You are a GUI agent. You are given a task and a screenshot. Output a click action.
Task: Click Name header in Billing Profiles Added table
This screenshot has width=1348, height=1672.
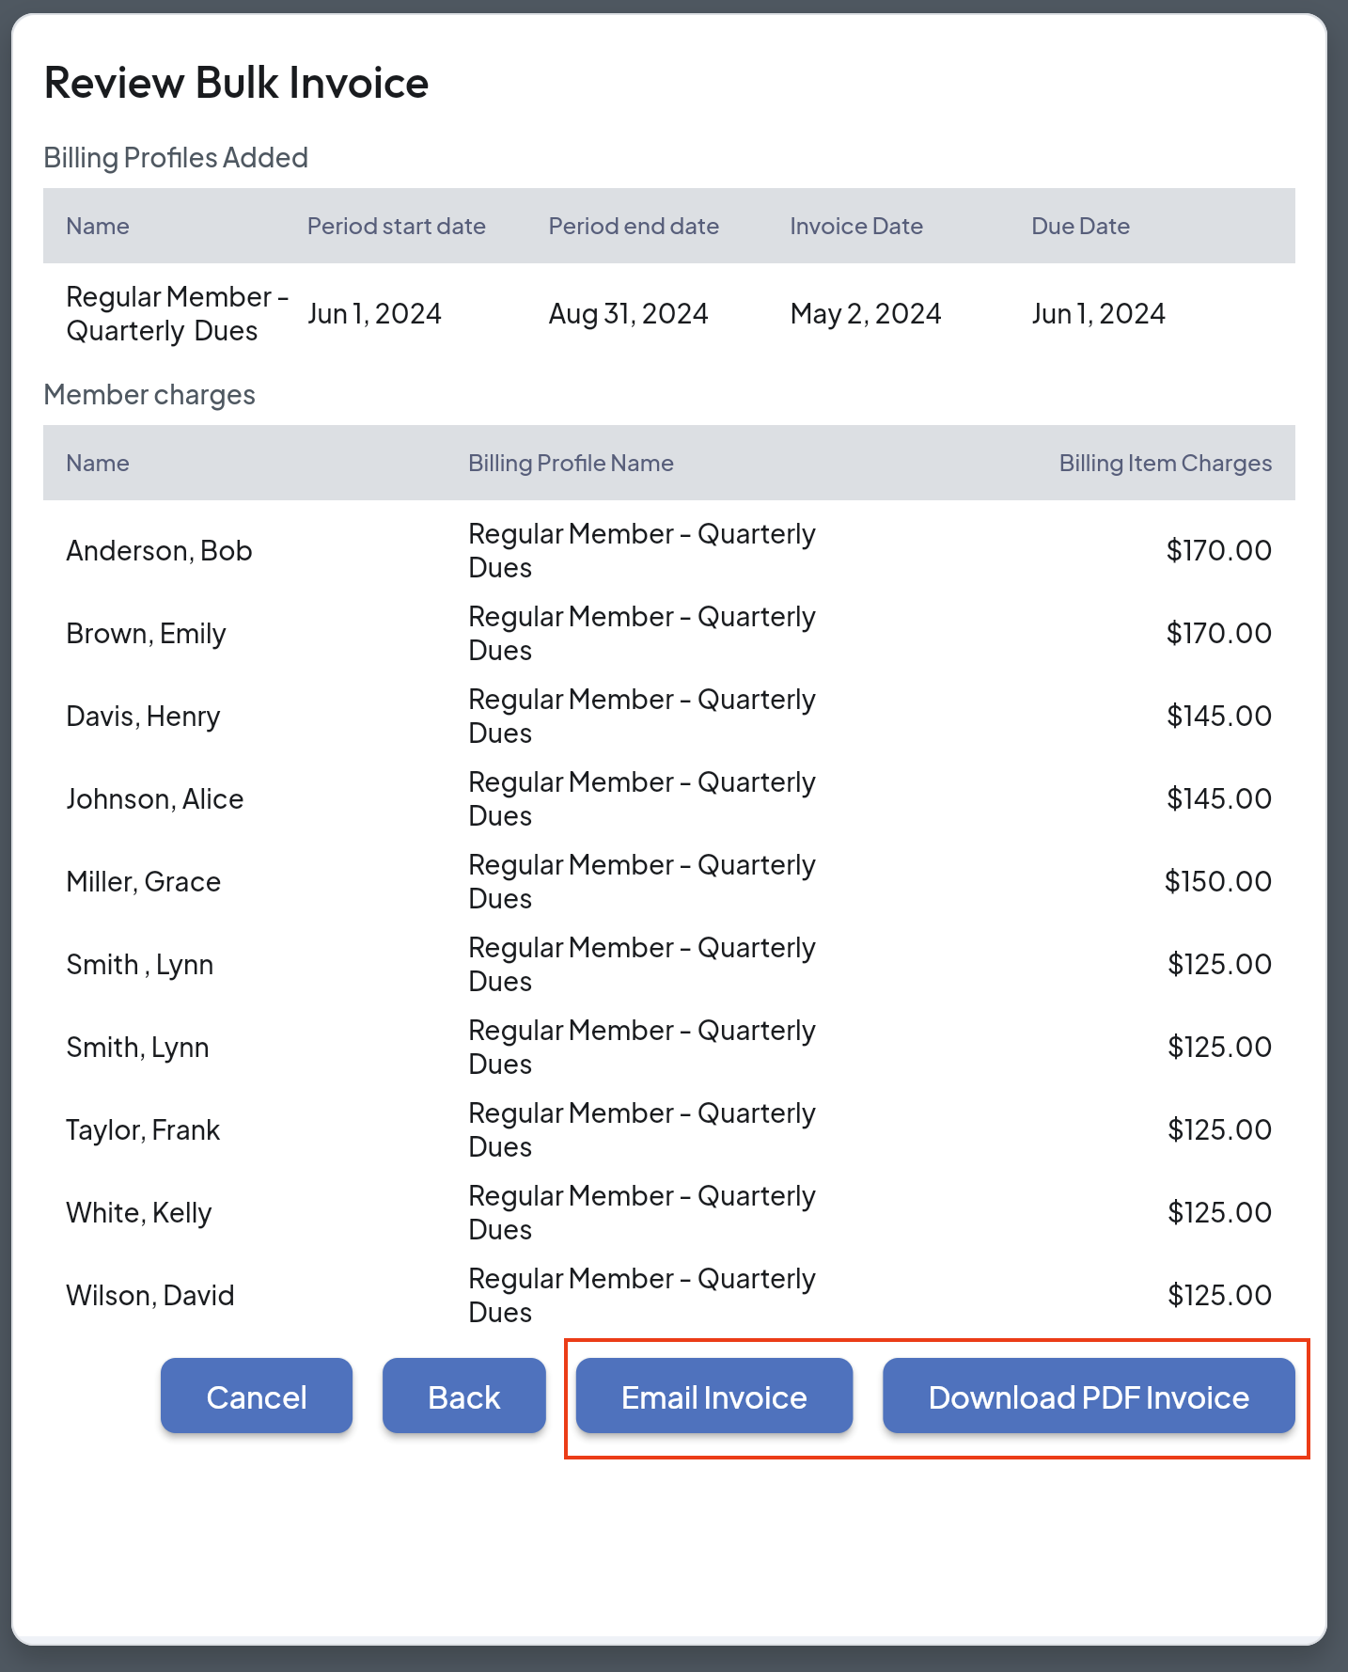pyautogui.click(x=98, y=226)
